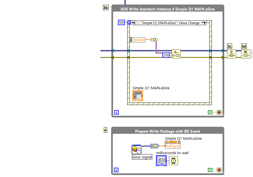Go to the previous event case with the left arrow
This screenshot has width=253, height=177.
pyautogui.click(x=134, y=23)
